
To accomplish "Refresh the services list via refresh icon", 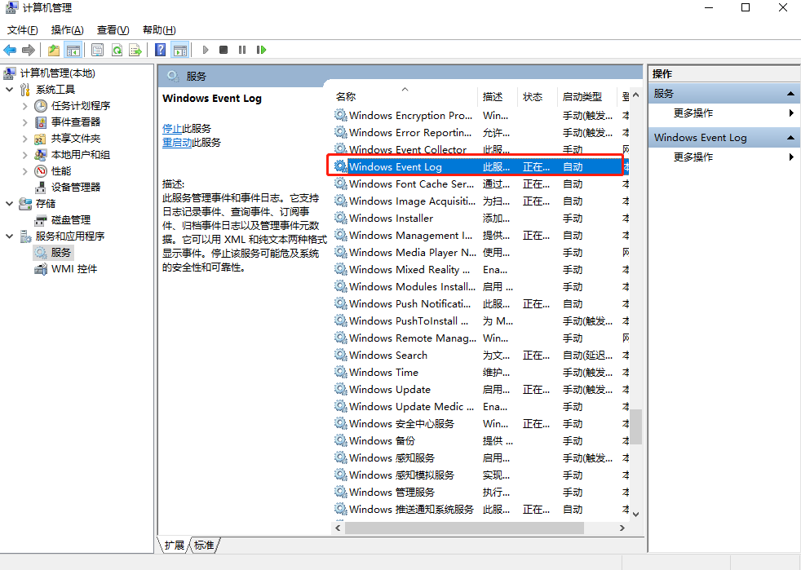I will tap(116, 50).
